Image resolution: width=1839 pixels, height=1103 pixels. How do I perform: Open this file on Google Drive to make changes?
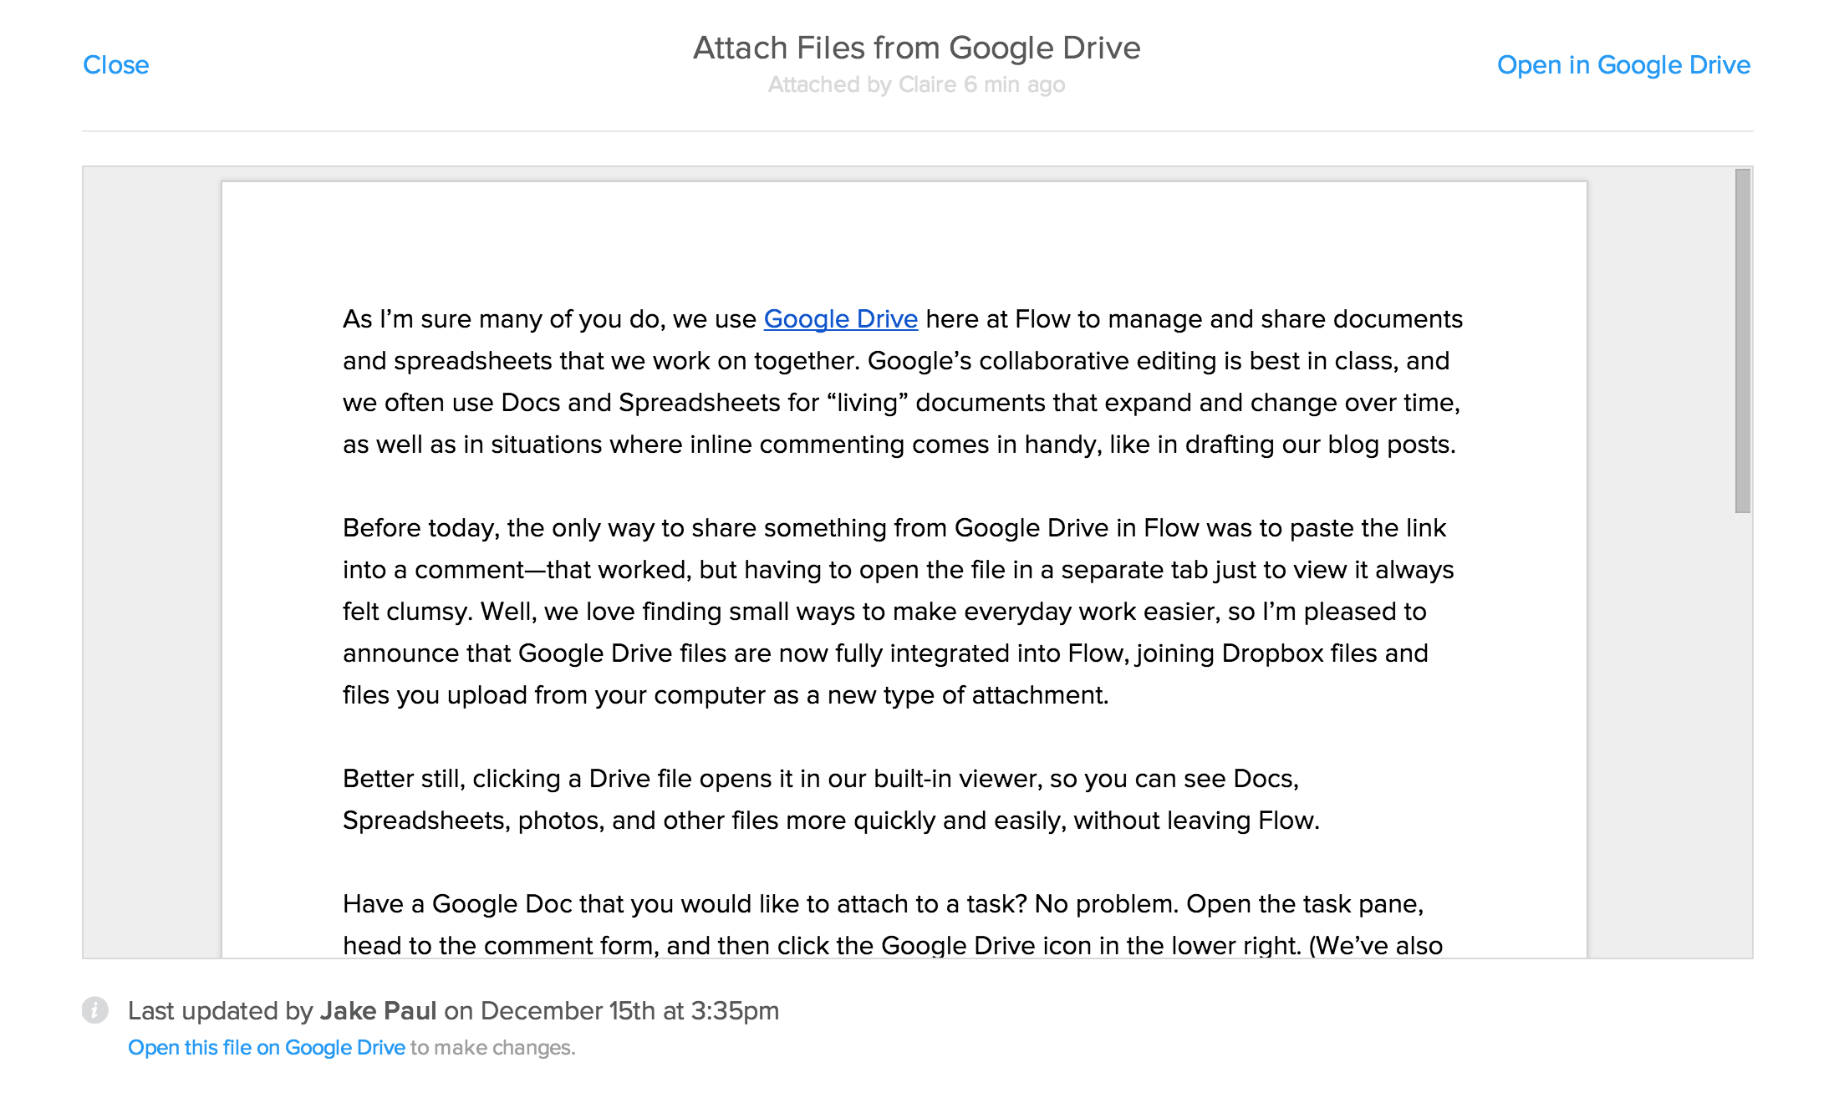coord(266,1047)
